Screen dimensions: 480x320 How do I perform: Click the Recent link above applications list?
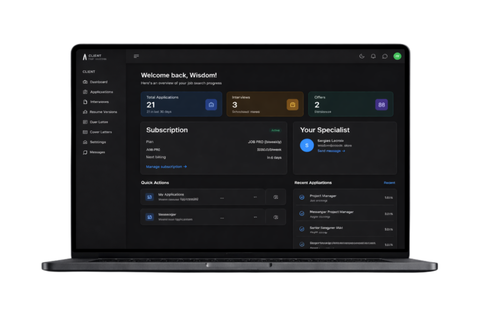click(389, 183)
